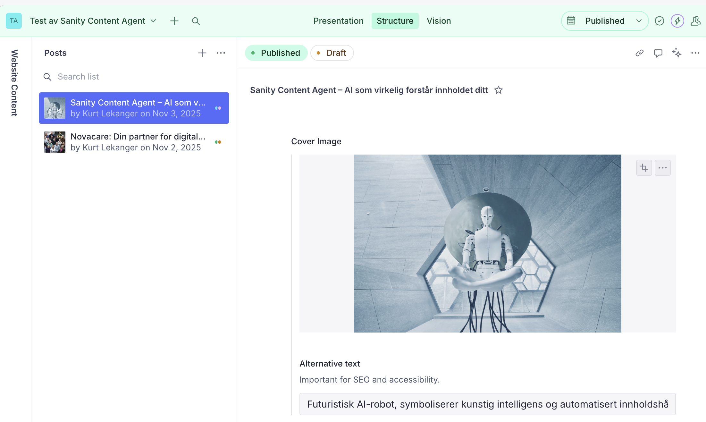Copy document link with chain icon
The height and width of the screenshot is (422, 706).
639,53
